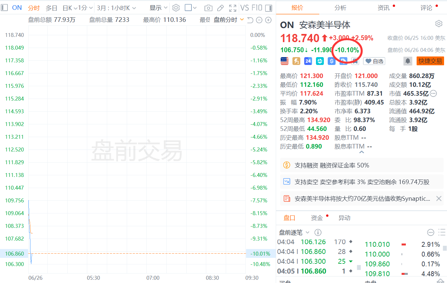Open the 显示 display options dropdown

[159, 8]
